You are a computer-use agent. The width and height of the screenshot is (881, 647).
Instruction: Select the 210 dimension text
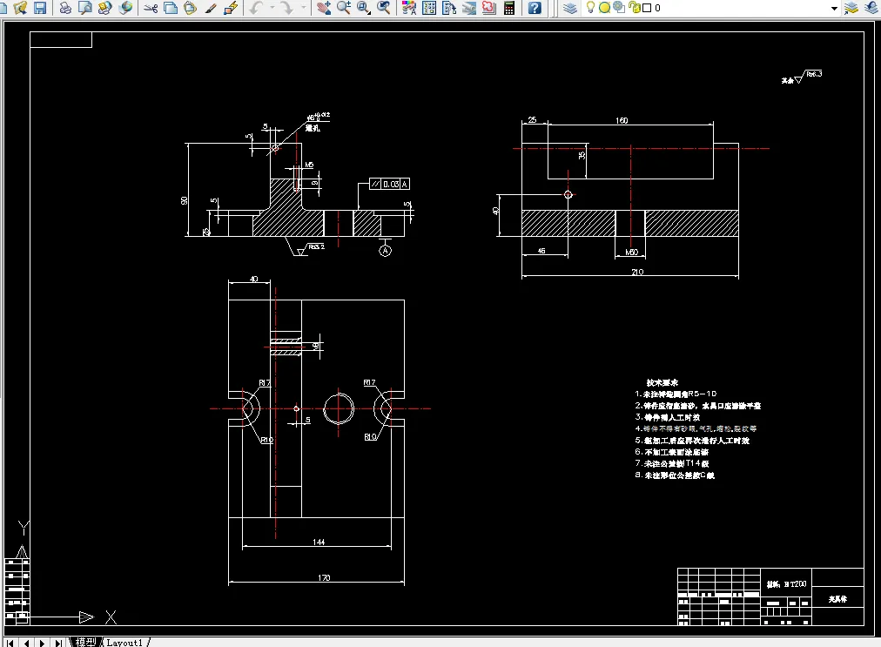pyautogui.click(x=637, y=272)
